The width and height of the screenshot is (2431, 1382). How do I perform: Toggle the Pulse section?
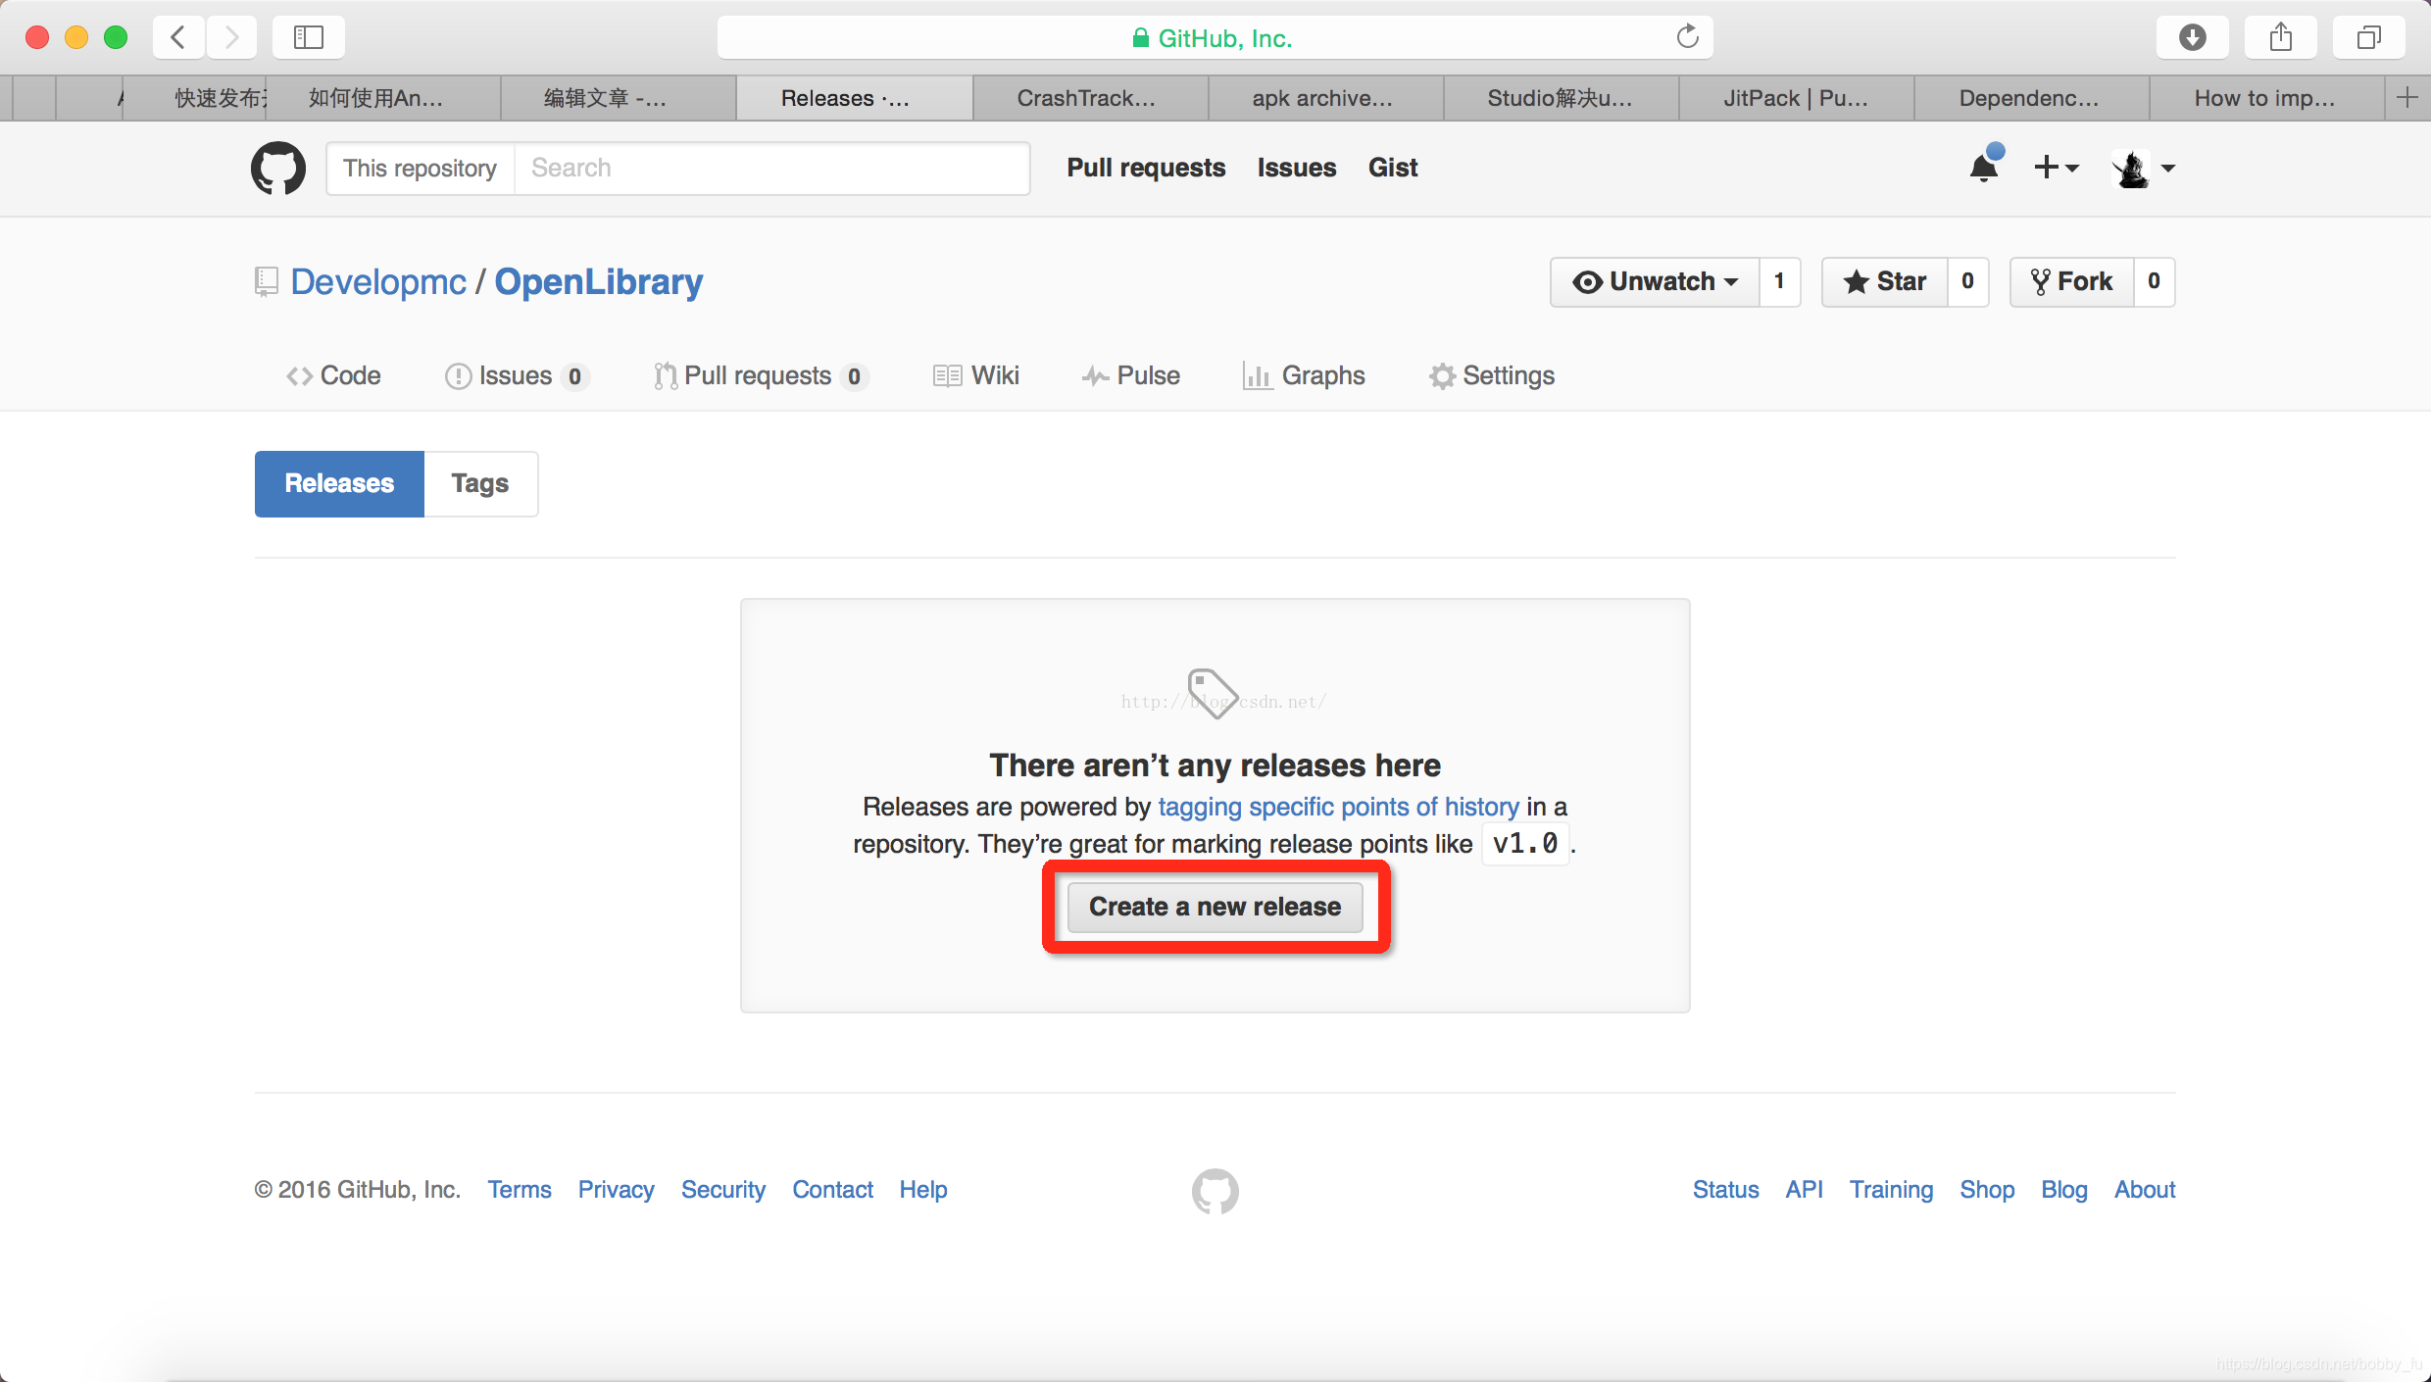pyautogui.click(x=1134, y=373)
